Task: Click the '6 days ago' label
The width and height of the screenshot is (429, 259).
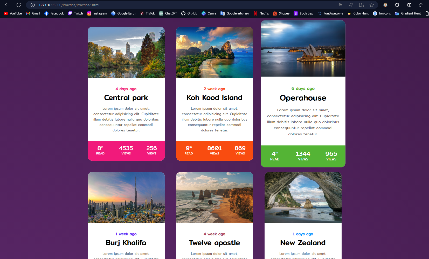Action: pyautogui.click(x=303, y=88)
